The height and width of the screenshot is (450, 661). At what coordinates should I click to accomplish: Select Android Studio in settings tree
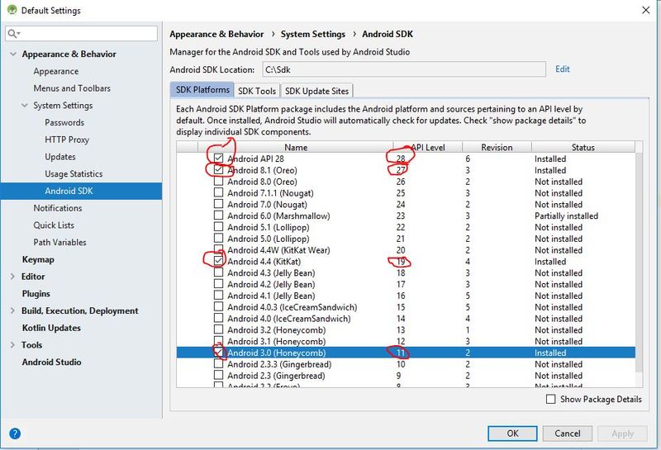pyautogui.click(x=51, y=362)
